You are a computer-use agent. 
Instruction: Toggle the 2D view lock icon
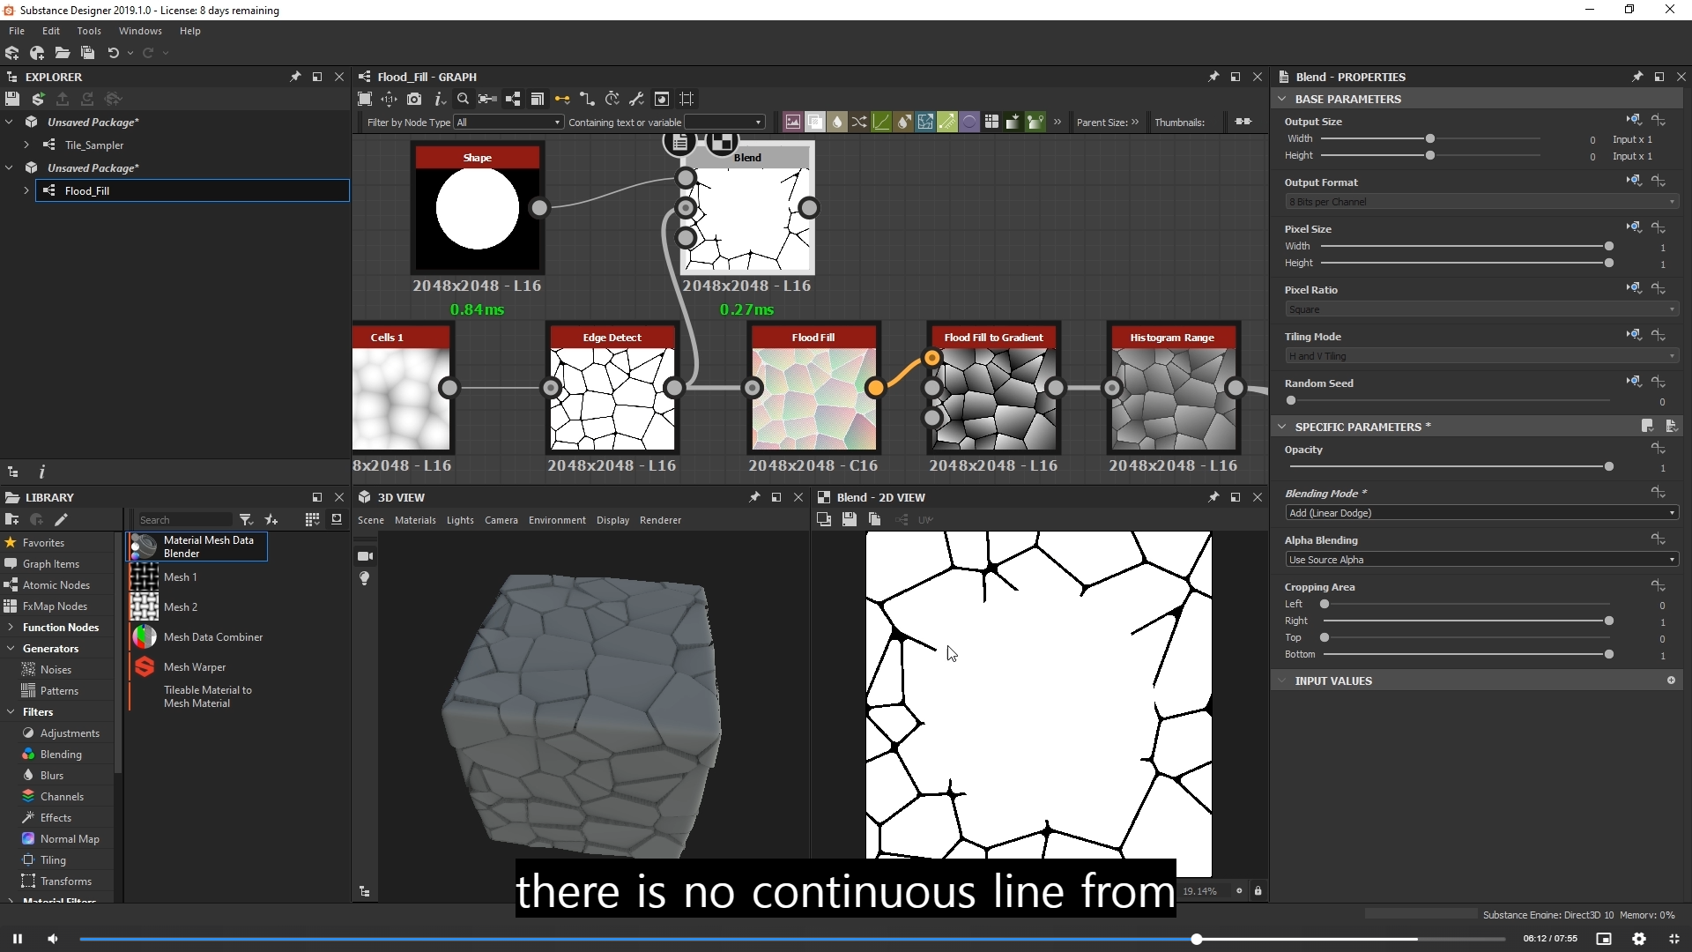[x=1258, y=891]
